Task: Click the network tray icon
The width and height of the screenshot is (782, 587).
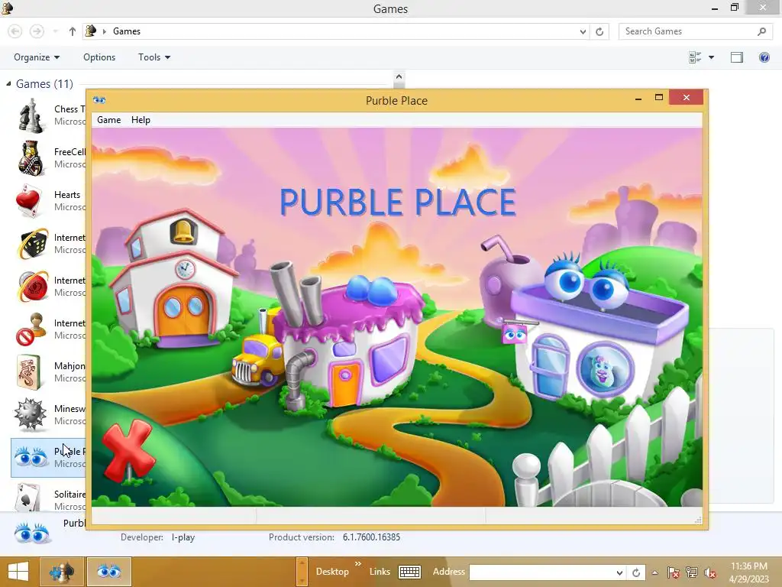Action: click(692, 572)
